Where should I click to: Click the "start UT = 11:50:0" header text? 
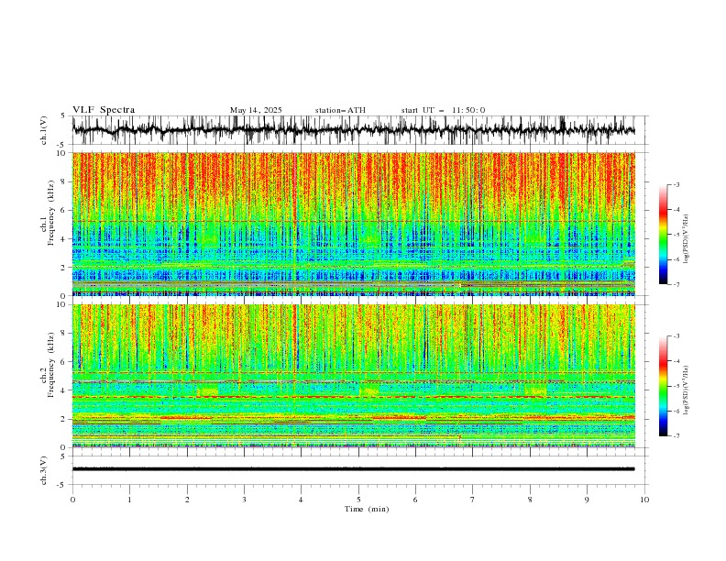coord(443,110)
